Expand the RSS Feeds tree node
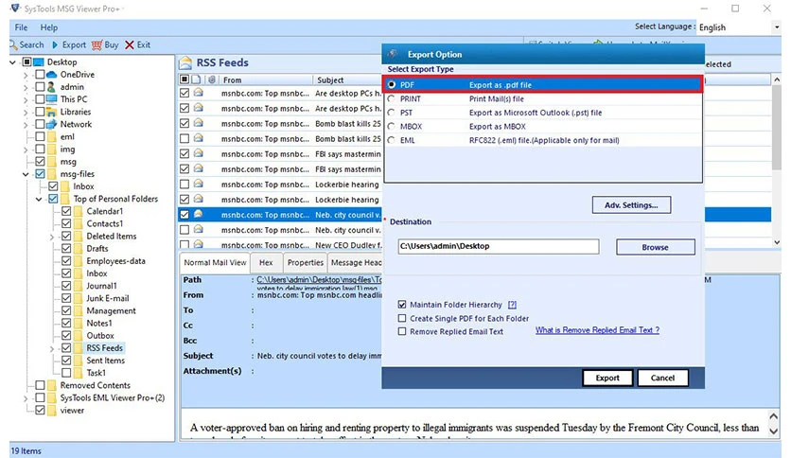This screenshot has height=458, width=791. tap(52, 348)
